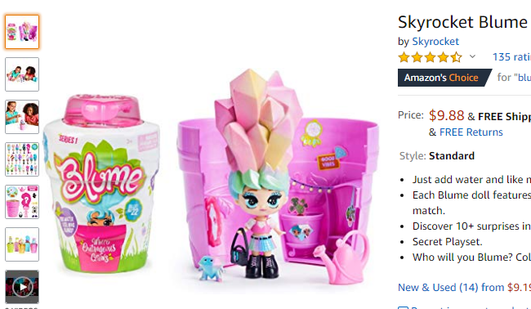View the 135 ratings link
Screen dimensions: 531x309
tap(511, 57)
